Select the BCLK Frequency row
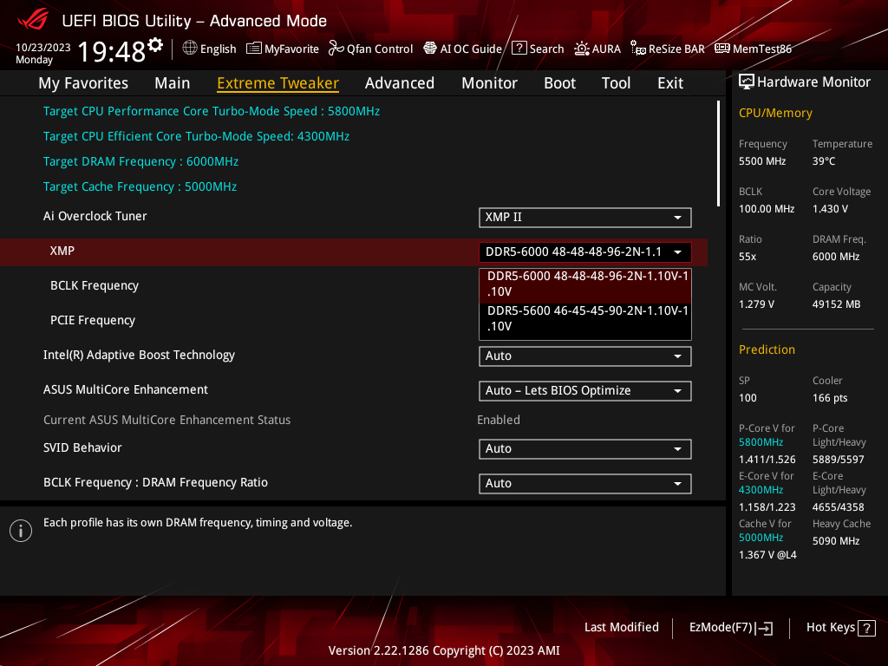The height and width of the screenshot is (666, 888). tap(95, 285)
